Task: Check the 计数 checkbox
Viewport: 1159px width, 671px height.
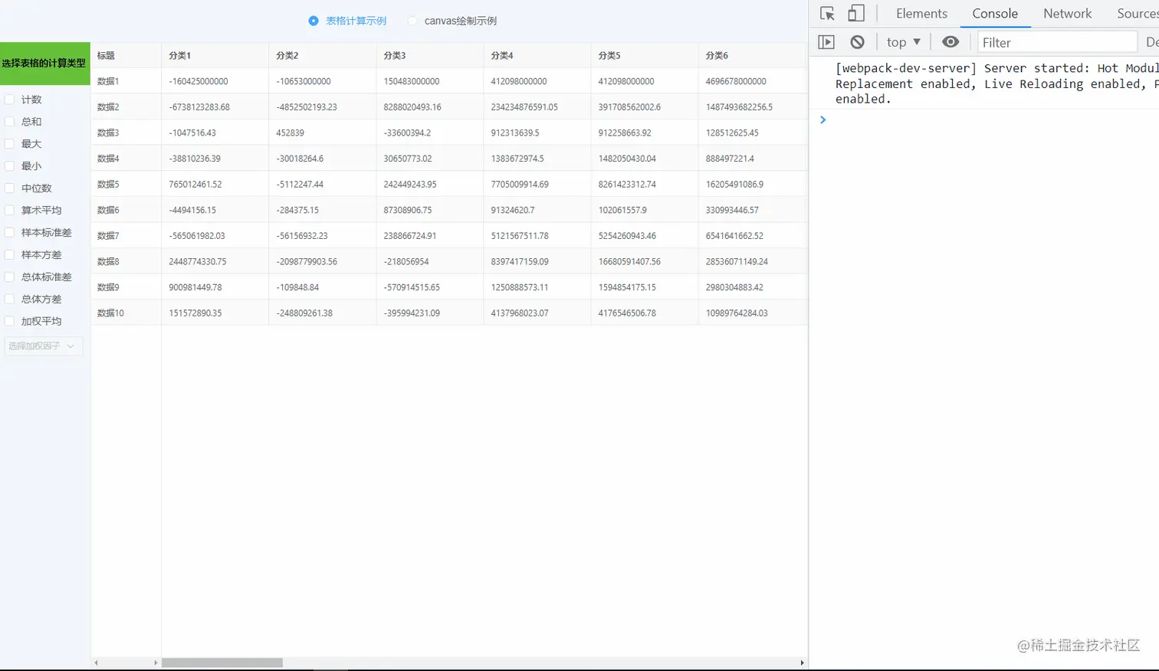Action: [x=10, y=100]
